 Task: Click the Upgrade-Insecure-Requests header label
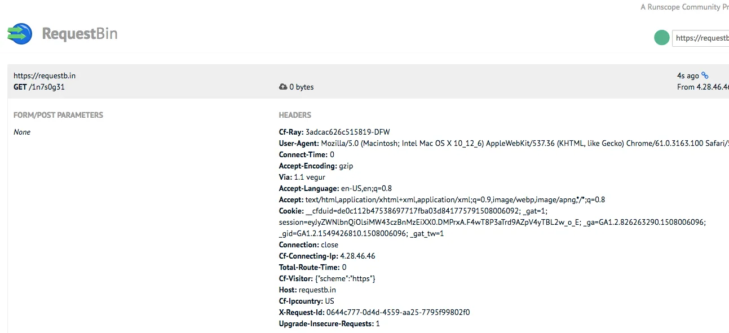(326, 323)
